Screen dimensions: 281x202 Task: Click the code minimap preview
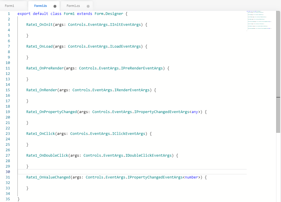(259, 20)
